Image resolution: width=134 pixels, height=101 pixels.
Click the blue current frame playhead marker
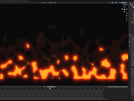coord(50,88)
